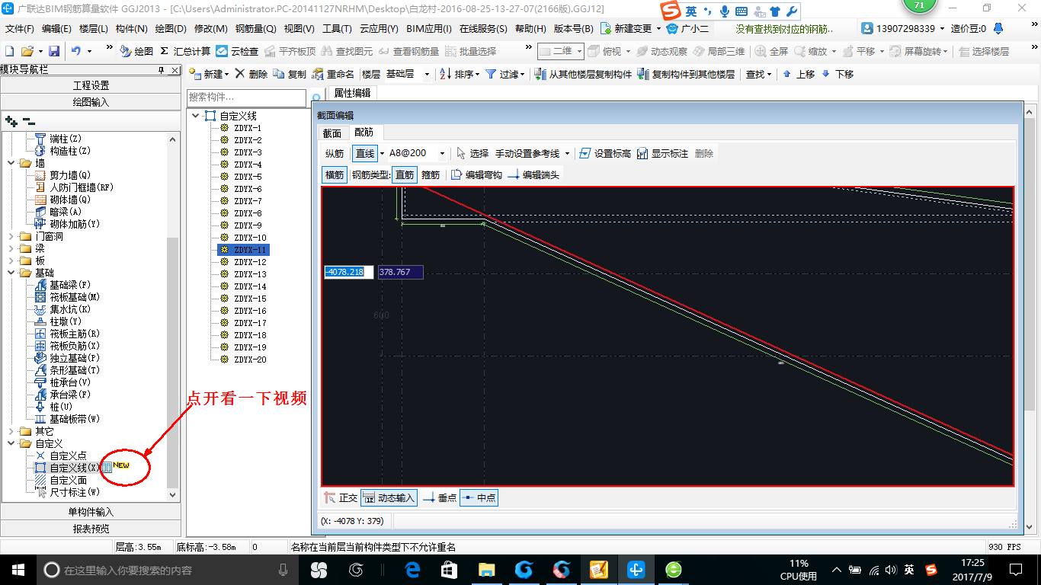The width and height of the screenshot is (1041, 585).
Task: Click video icon beside 自定义线
Action: (107, 467)
